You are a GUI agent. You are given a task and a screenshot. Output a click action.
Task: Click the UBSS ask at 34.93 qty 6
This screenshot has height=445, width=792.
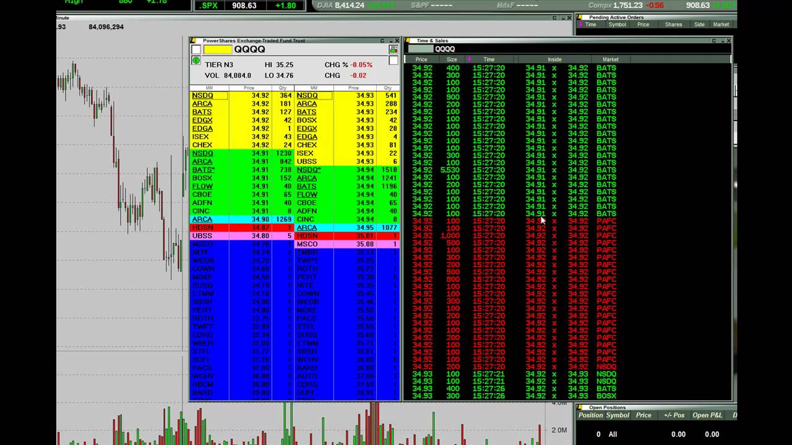347,161
